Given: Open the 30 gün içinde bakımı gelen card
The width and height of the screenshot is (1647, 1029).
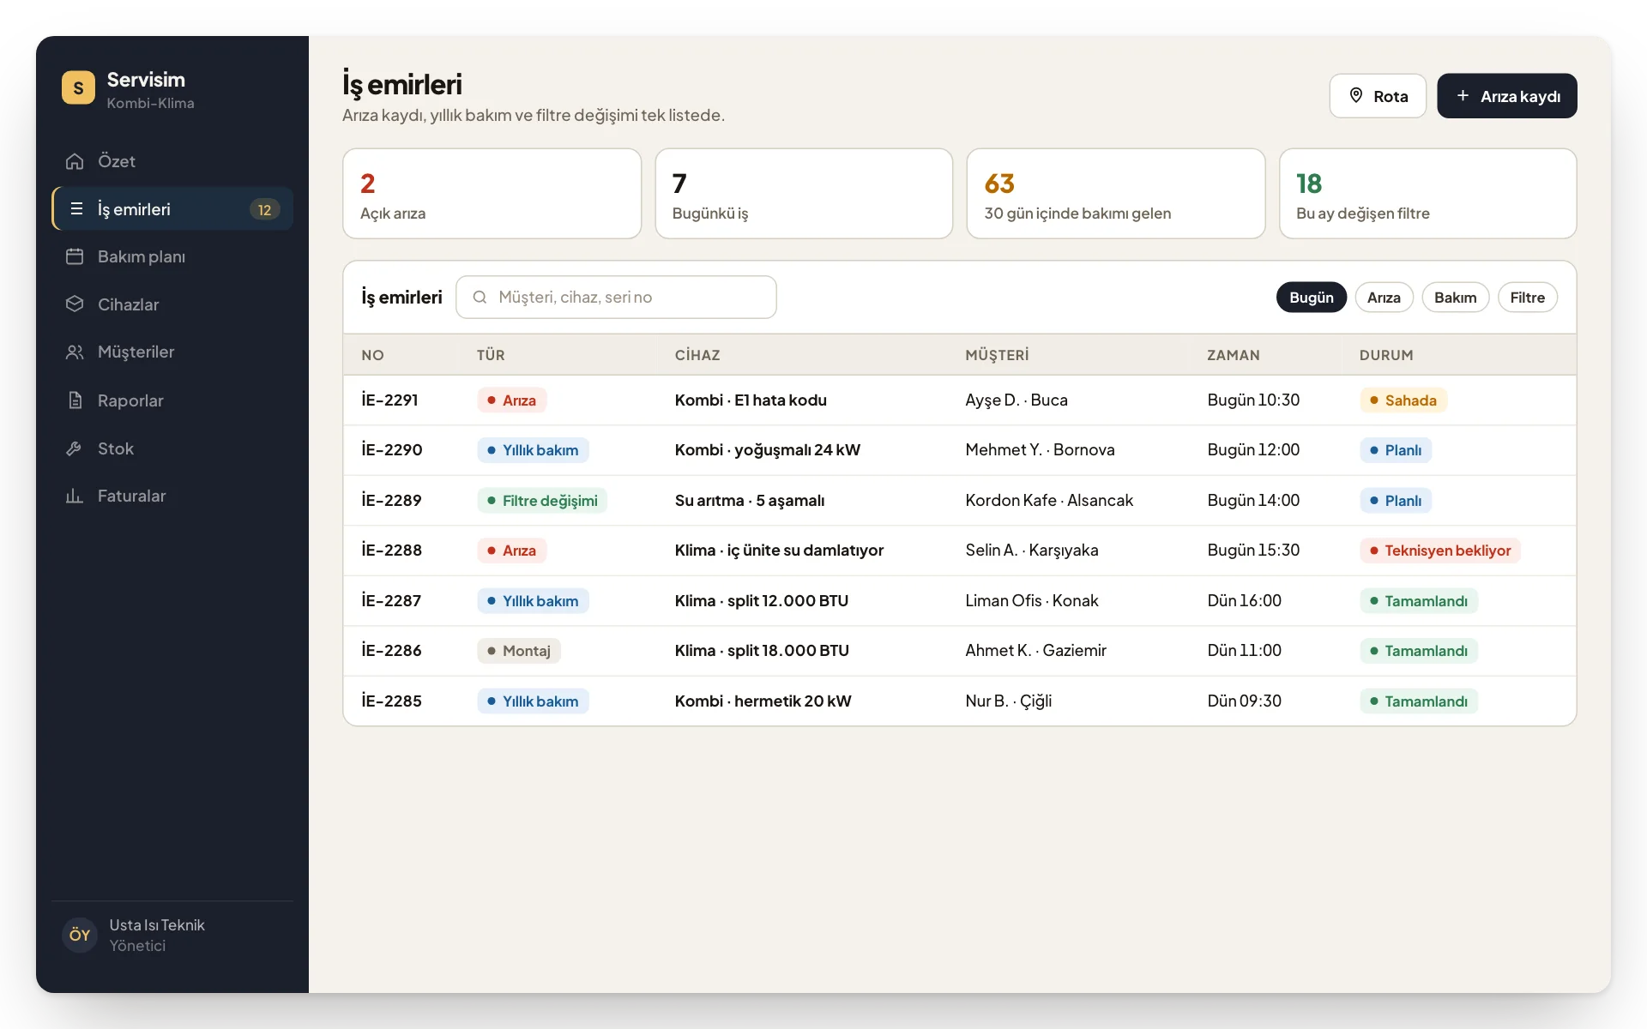Looking at the screenshot, I should (x=1116, y=194).
